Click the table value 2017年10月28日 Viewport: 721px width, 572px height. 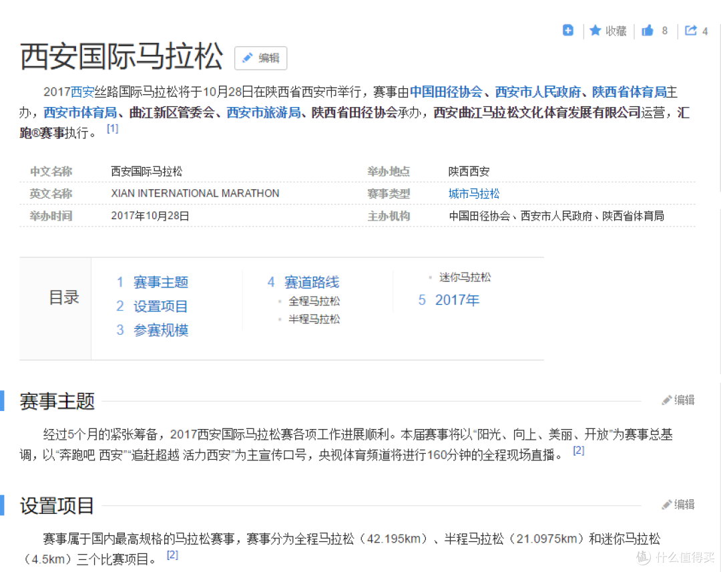click(150, 216)
